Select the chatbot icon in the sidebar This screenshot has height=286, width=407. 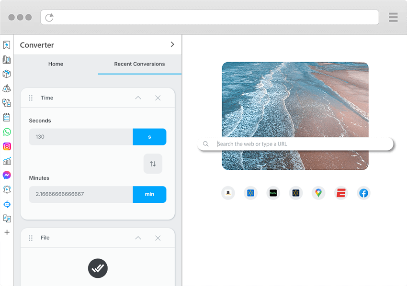pyautogui.click(x=7, y=204)
